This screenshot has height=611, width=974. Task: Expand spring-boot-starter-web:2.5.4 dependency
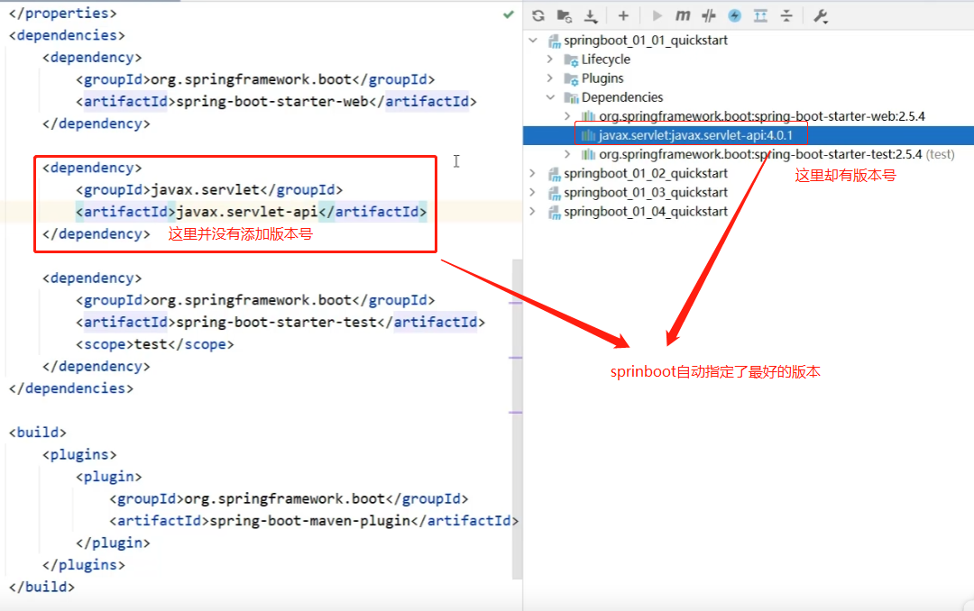tap(567, 116)
